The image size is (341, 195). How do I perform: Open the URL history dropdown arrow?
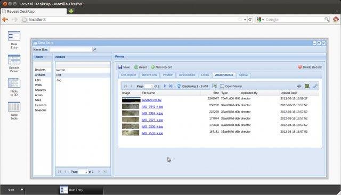click(245, 20)
